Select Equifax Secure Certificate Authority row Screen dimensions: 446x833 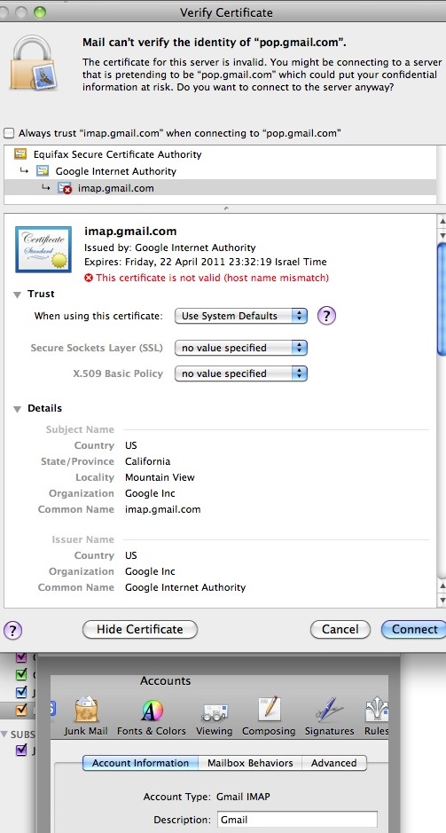click(220, 154)
